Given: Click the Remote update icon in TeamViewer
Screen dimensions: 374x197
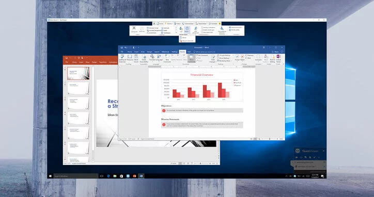Looking at the screenshot, I should coord(230,30).
